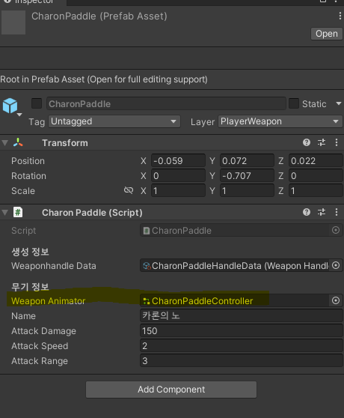Open object picker for Weaponhandle Data

(x=336, y=265)
